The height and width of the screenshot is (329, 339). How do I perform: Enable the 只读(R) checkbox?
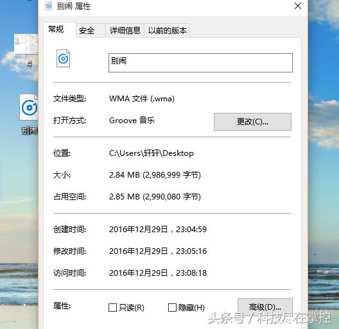(x=112, y=307)
